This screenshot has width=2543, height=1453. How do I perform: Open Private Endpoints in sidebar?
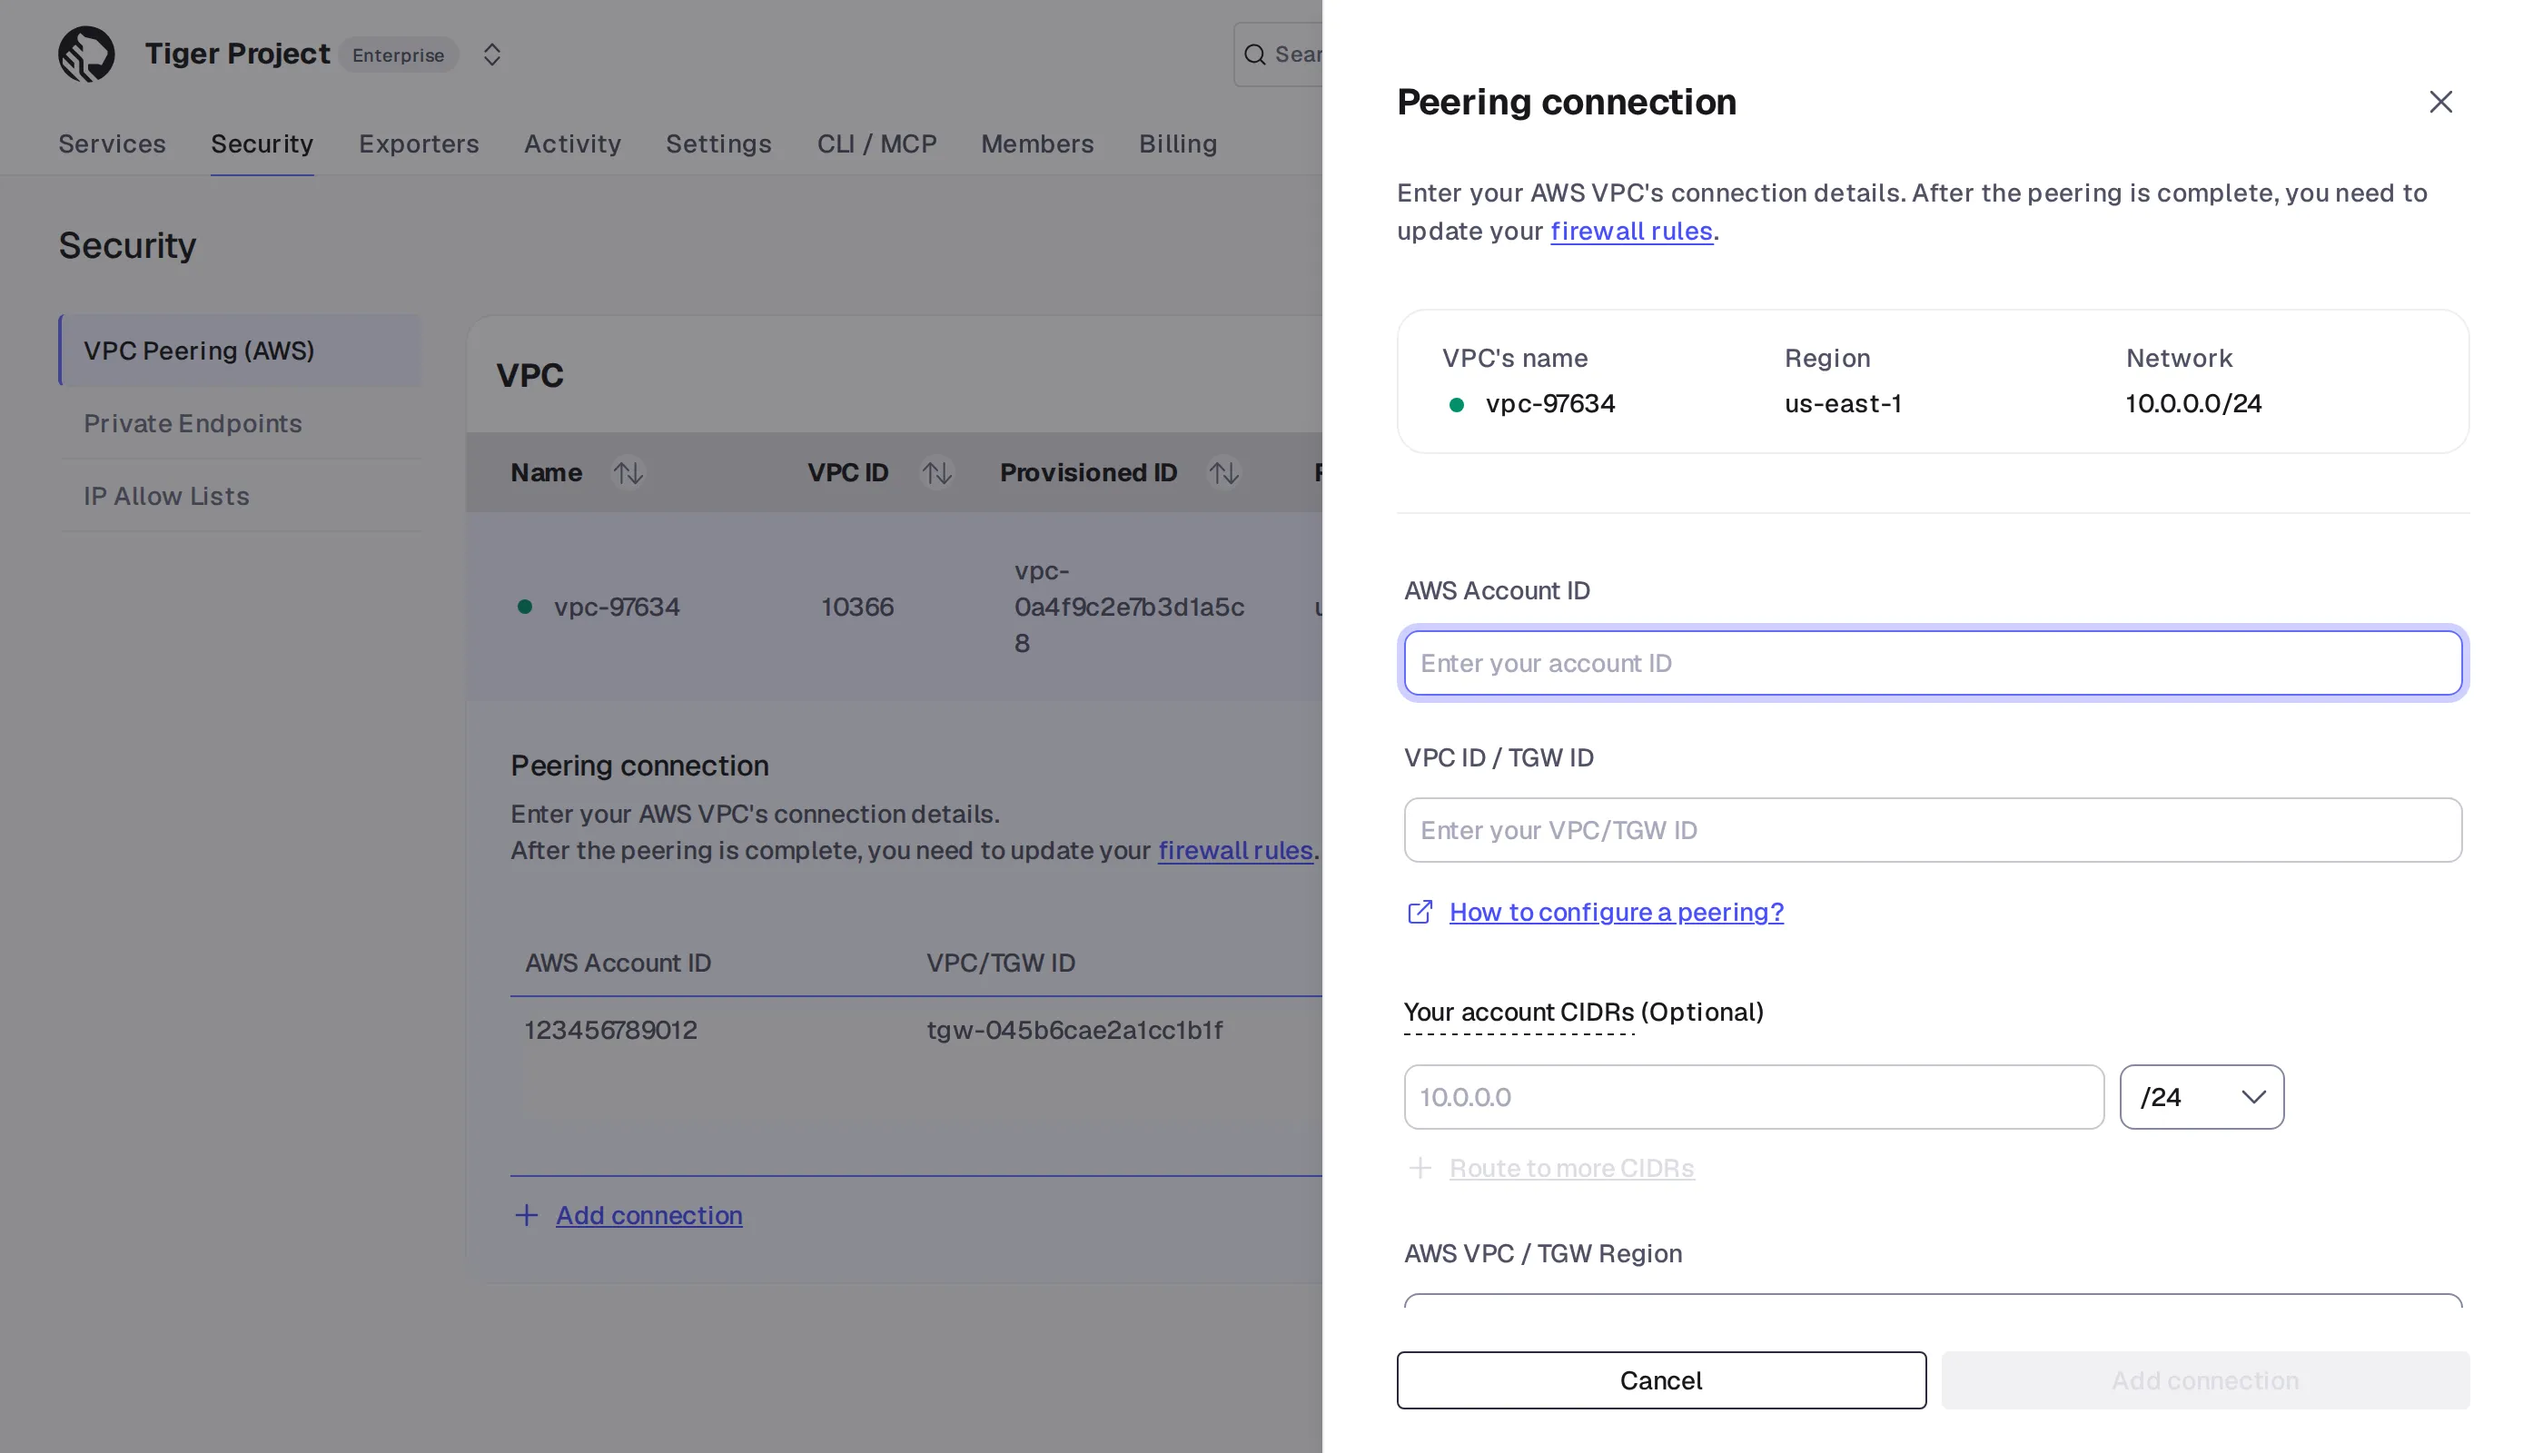pyautogui.click(x=240, y=423)
